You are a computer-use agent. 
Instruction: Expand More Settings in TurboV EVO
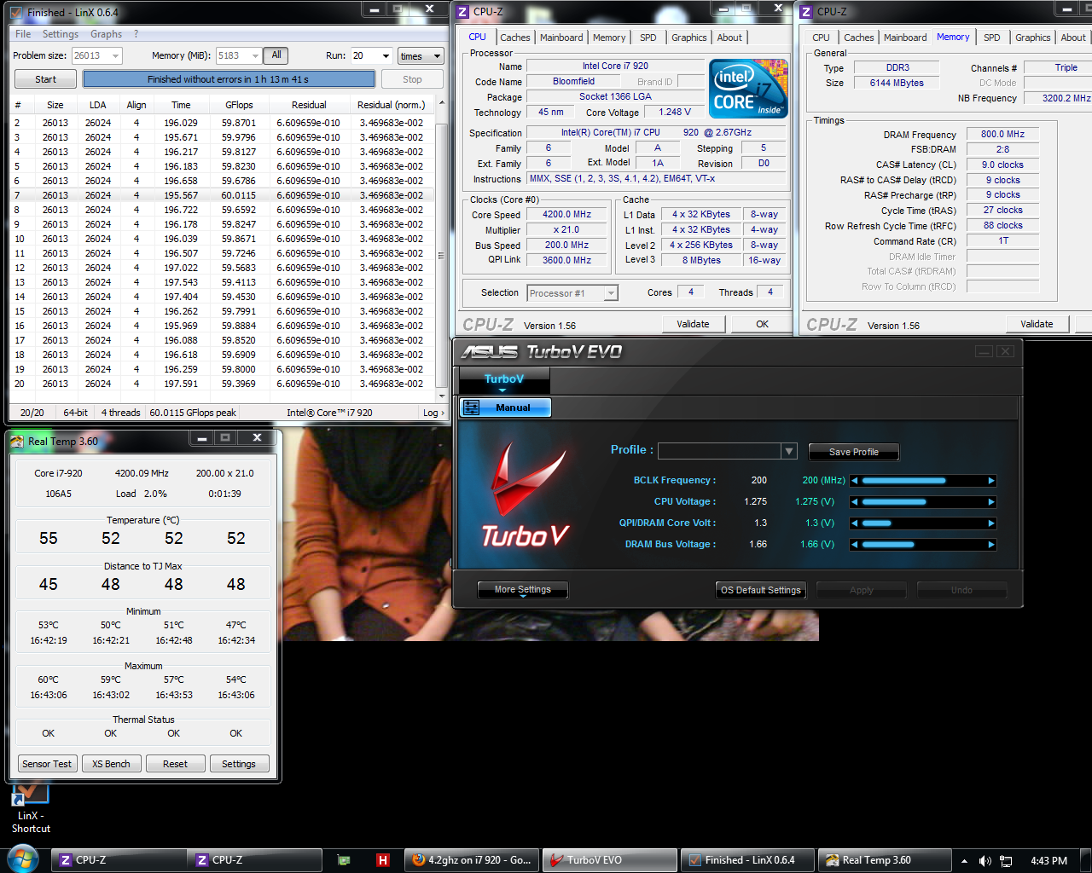[522, 590]
